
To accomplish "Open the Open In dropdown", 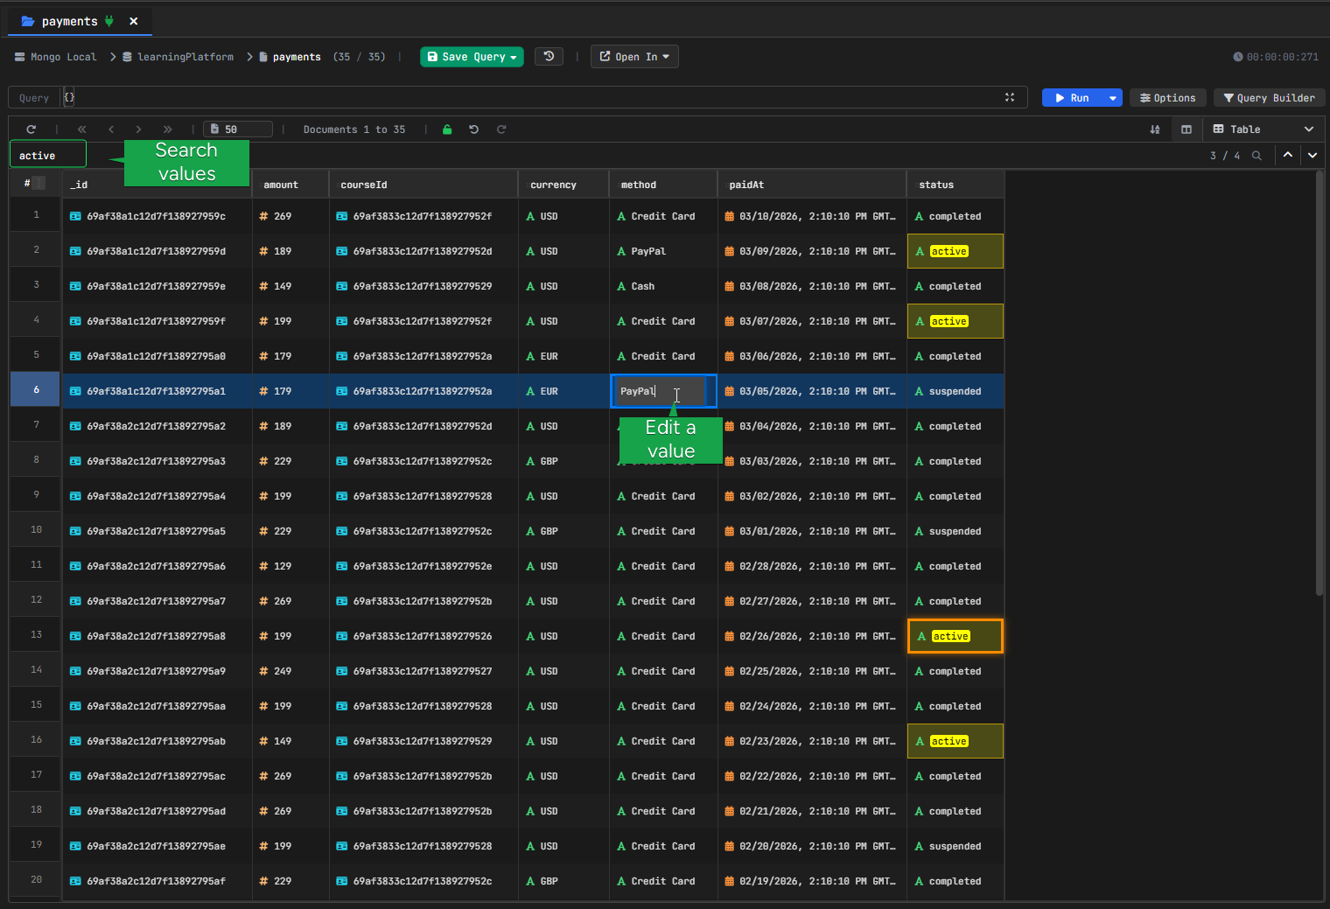I will click(634, 57).
